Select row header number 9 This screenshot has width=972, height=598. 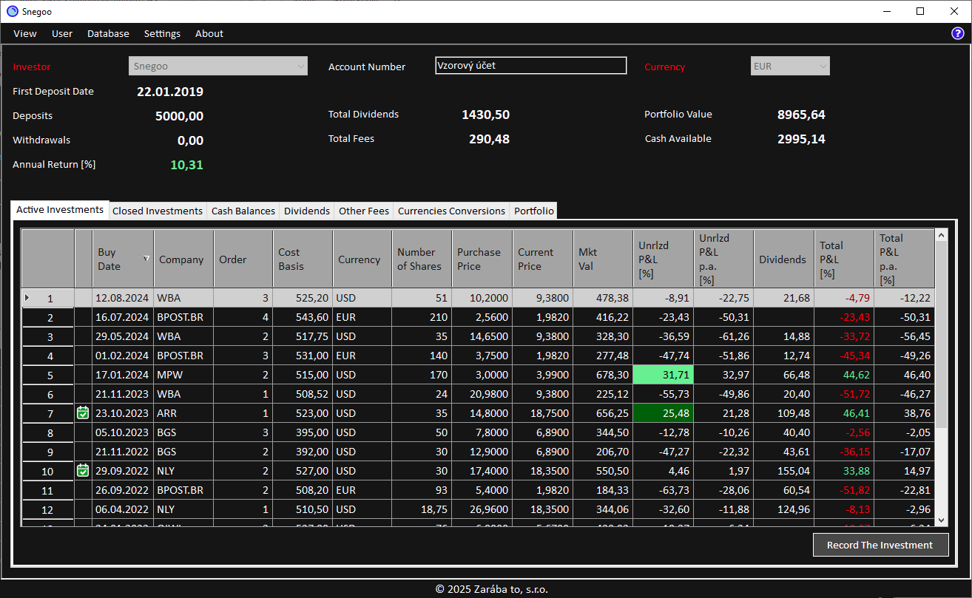coord(48,452)
